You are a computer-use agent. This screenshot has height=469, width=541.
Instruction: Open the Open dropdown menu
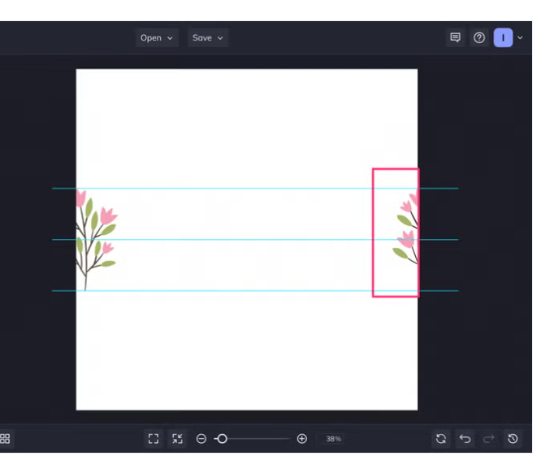click(x=157, y=37)
